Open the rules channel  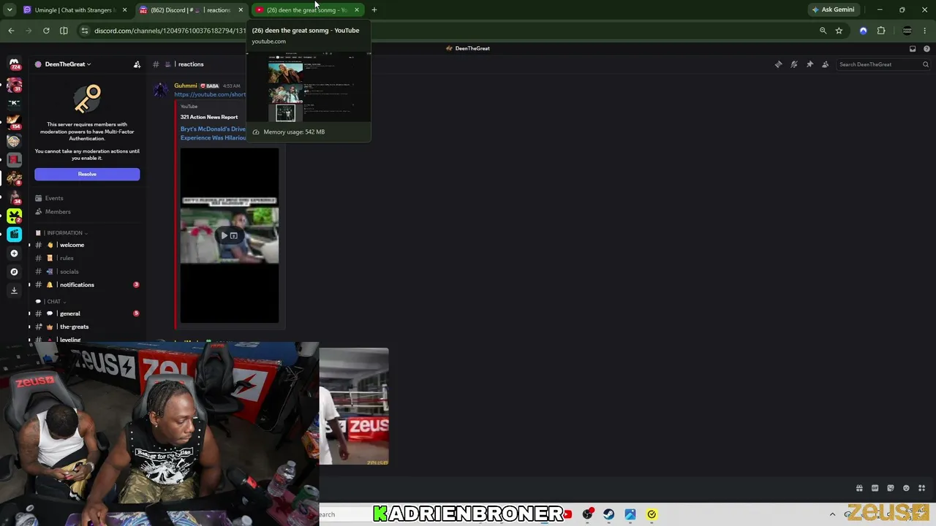[67, 258]
